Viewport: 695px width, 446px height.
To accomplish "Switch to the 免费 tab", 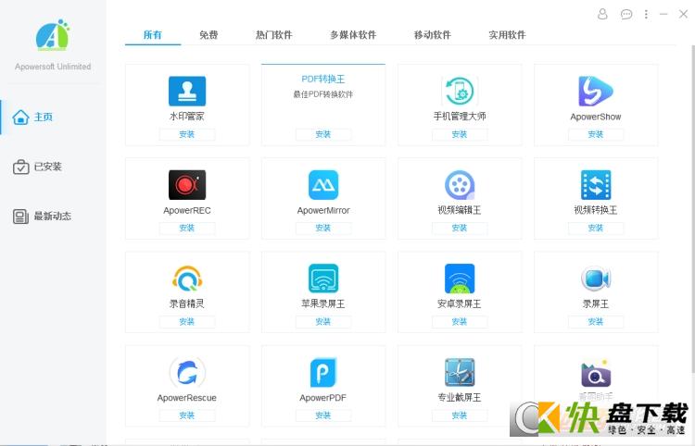I will coord(208,35).
